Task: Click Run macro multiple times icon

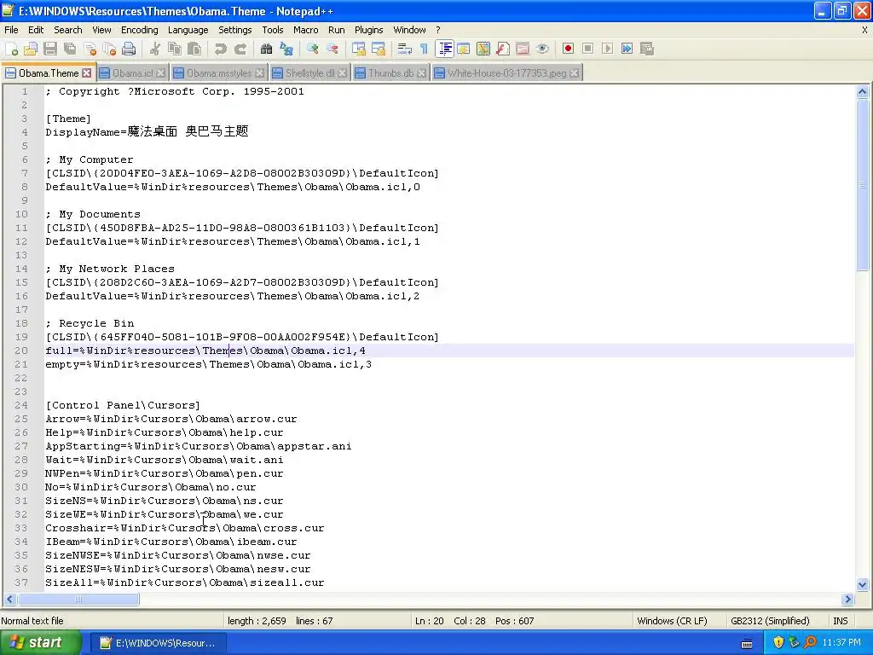Action: [627, 49]
